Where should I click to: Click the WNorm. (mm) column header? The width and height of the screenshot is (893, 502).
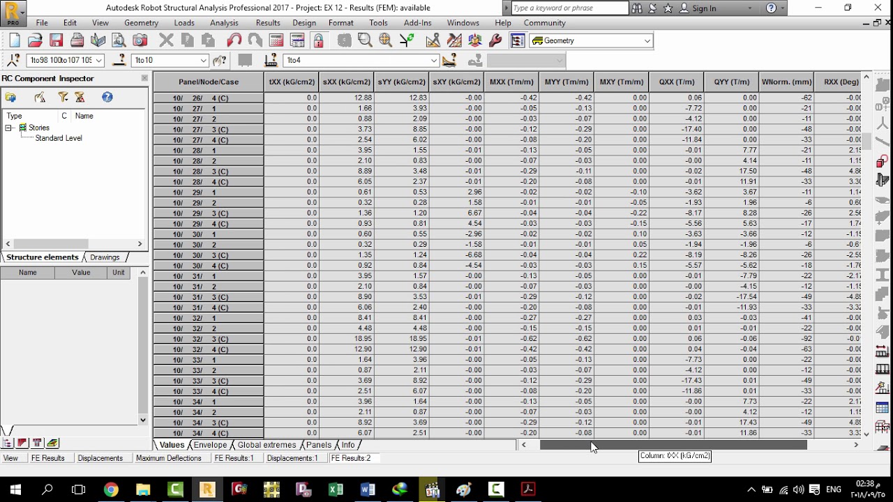pos(786,82)
